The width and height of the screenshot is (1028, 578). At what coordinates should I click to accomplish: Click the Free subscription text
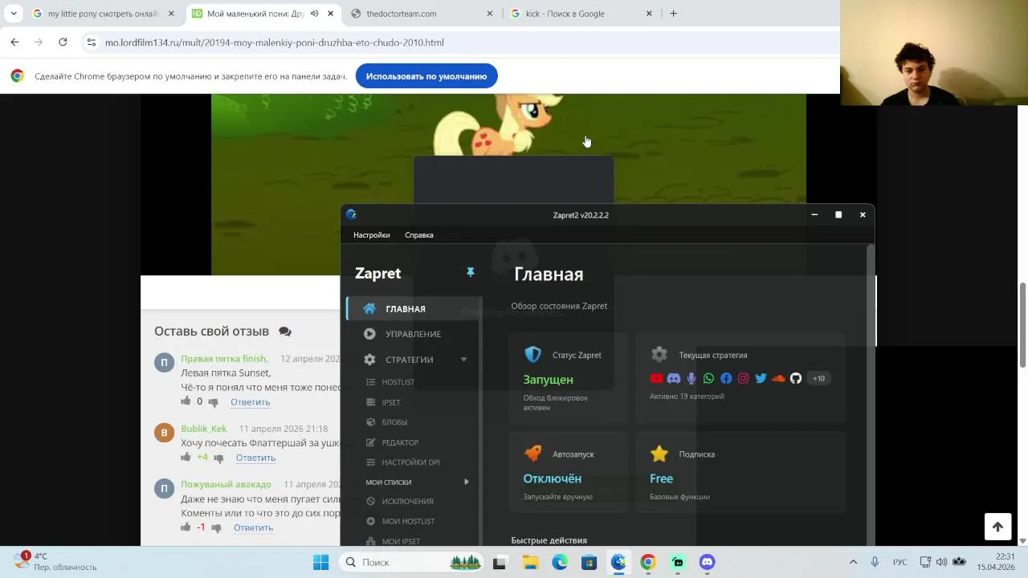point(661,478)
